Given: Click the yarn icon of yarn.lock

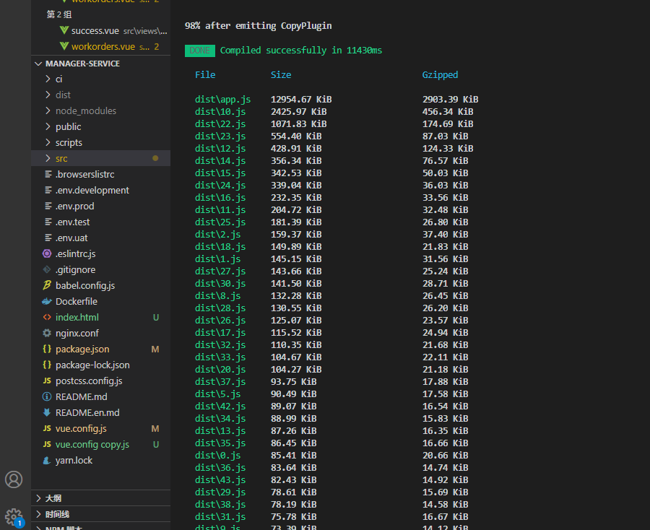Looking at the screenshot, I should 47,460.
